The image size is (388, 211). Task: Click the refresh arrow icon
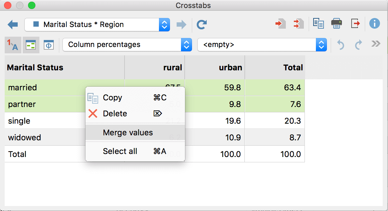coord(202,24)
